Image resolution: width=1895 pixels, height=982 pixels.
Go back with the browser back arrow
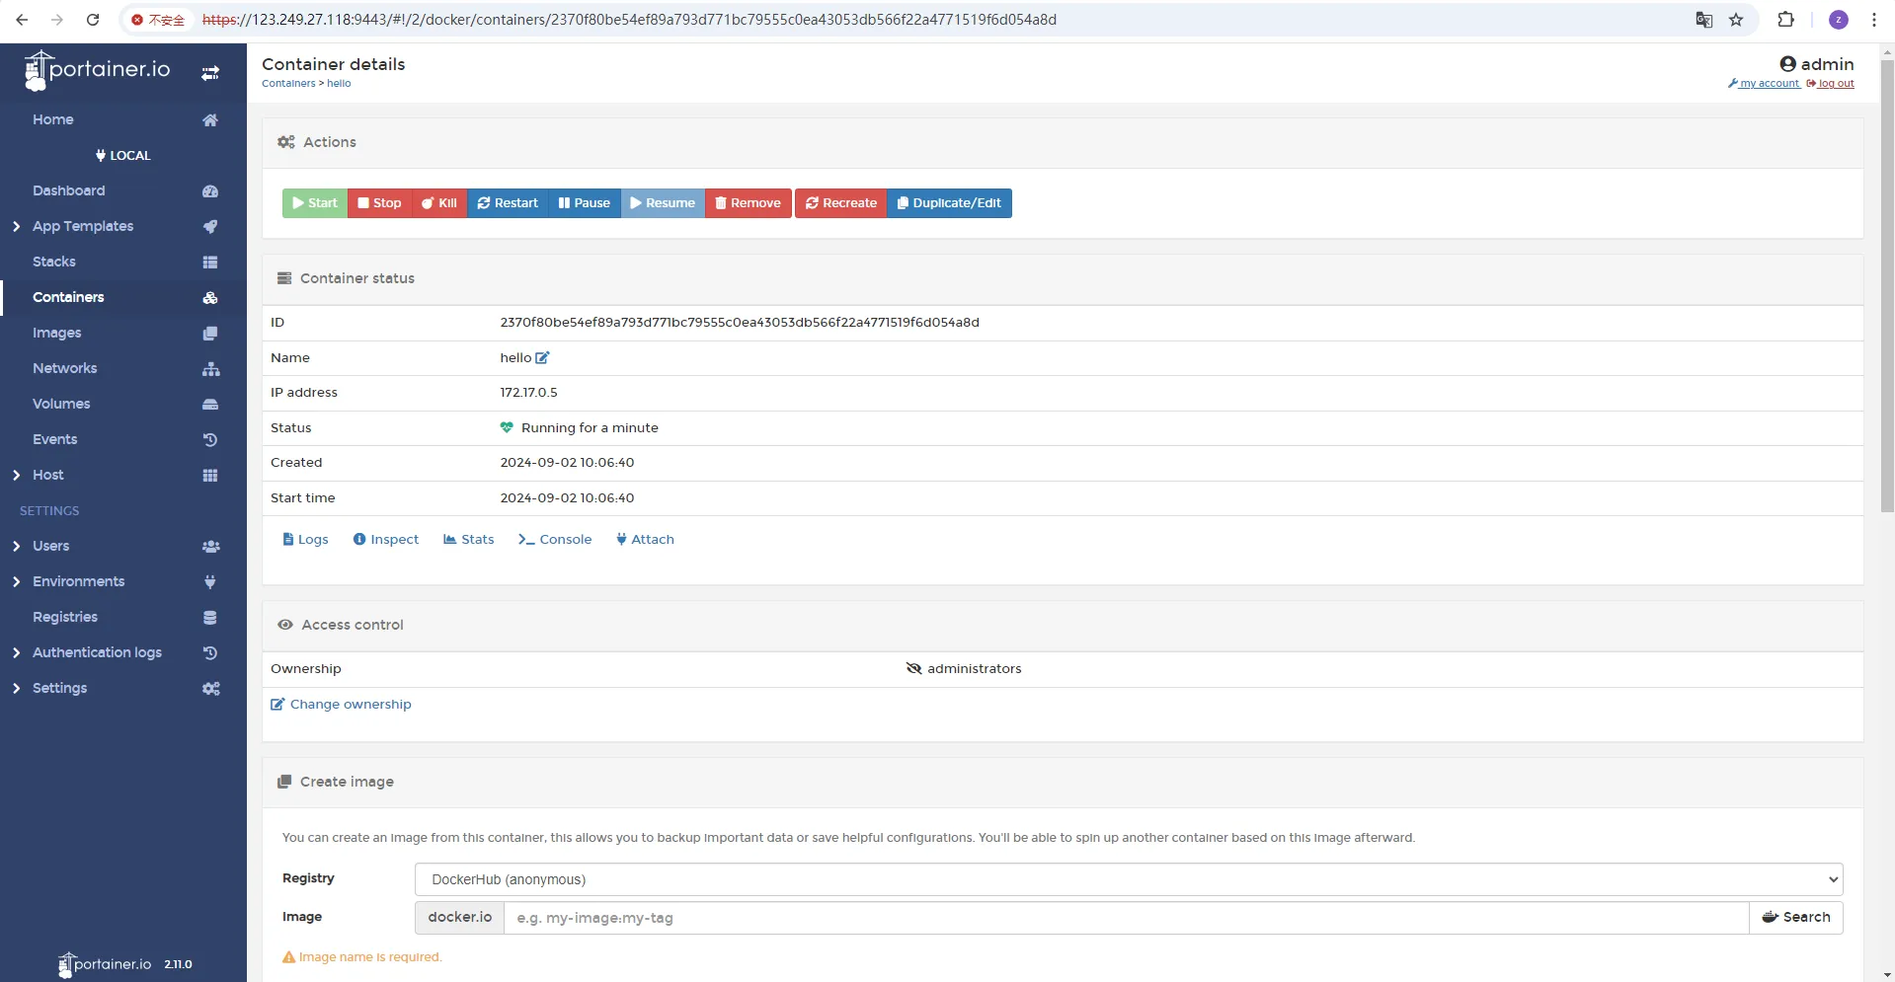point(22,20)
